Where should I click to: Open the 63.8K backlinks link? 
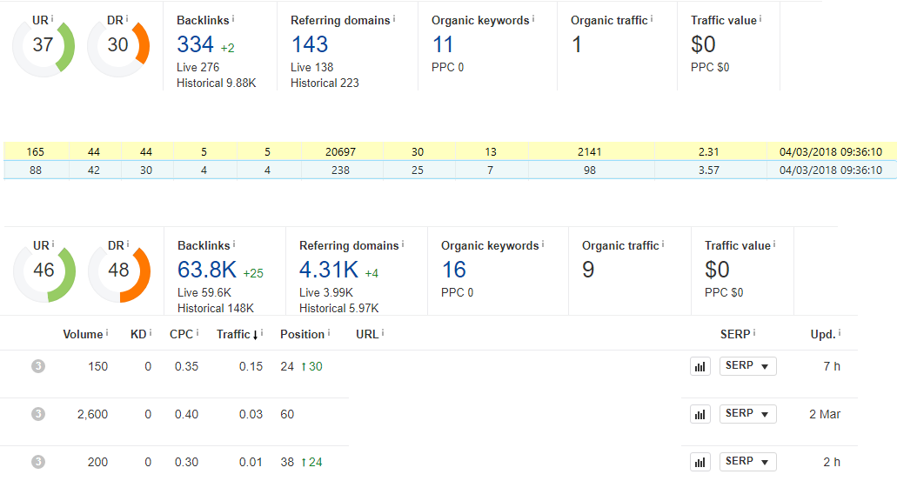tap(206, 270)
